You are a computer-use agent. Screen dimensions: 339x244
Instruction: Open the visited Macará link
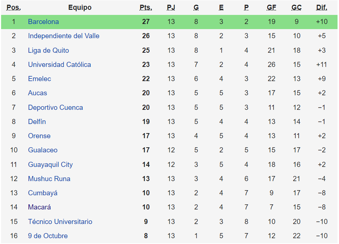[39, 207]
